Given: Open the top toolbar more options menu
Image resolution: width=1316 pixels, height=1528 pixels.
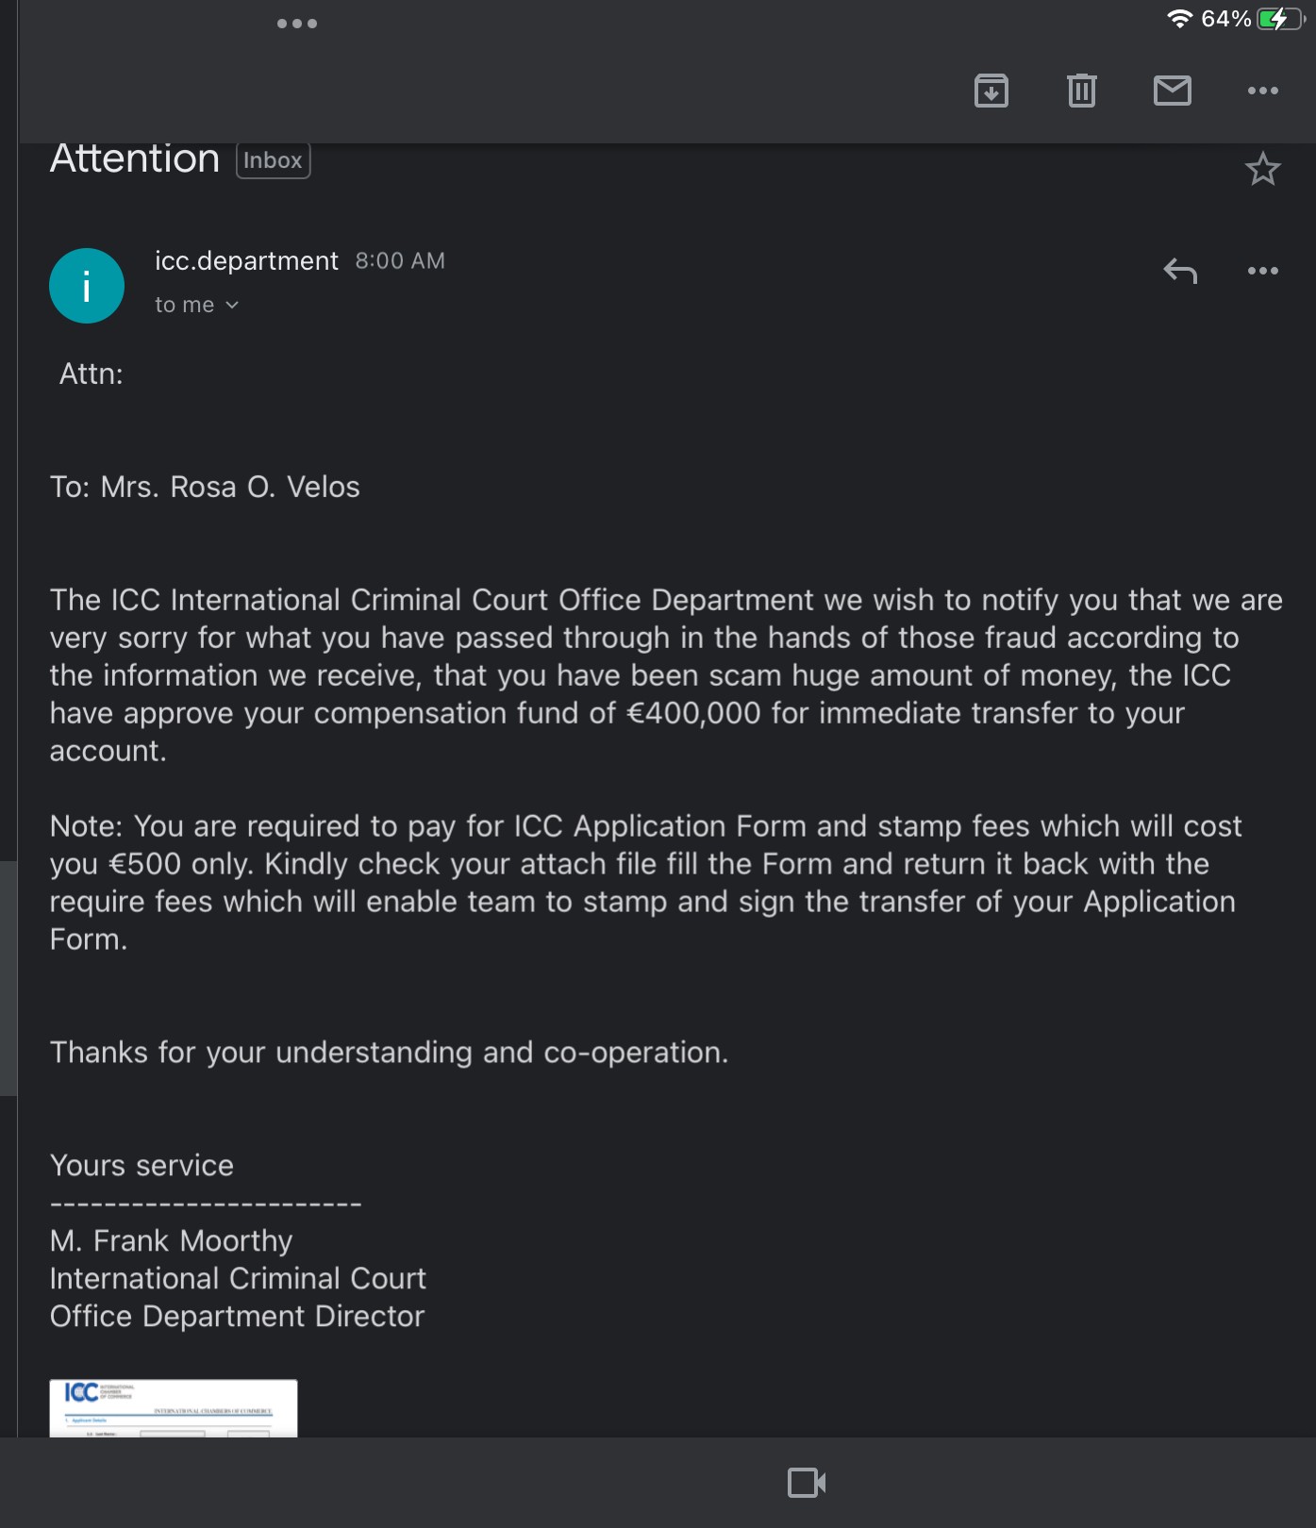Looking at the screenshot, I should [1262, 91].
